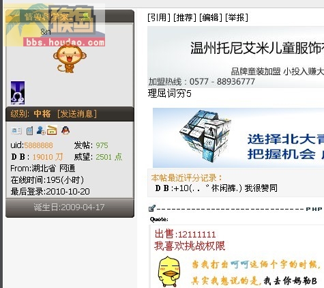
Task: Open the IM message box icon
Action: (52, 130)
